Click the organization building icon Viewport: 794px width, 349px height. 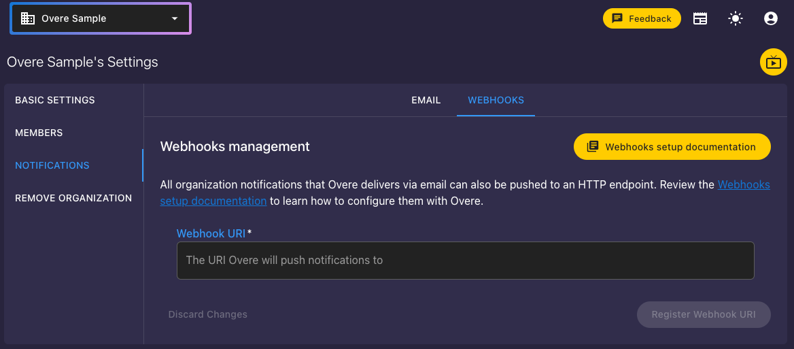pyautogui.click(x=28, y=19)
